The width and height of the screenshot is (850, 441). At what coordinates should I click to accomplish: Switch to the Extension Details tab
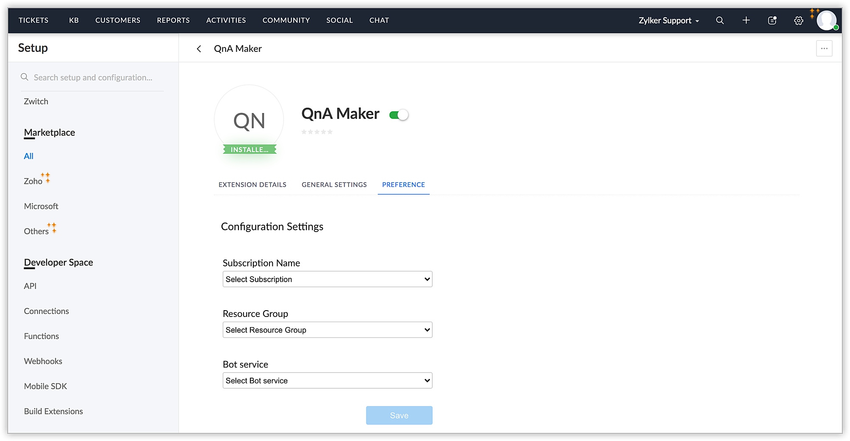[x=252, y=185]
